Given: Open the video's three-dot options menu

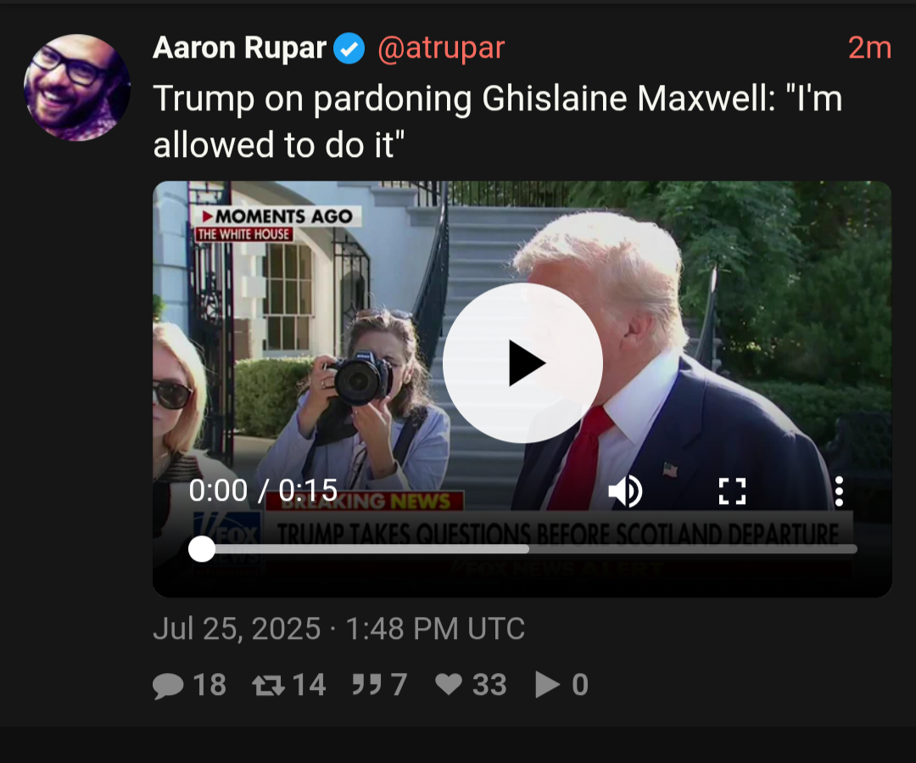Looking at the screenshot, I should 839,491.
